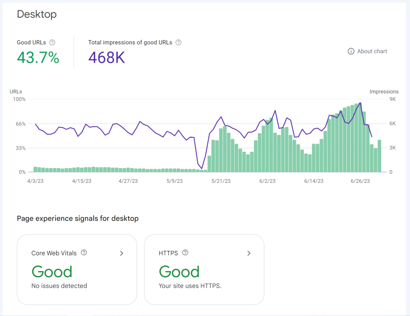Click the 5/21/23 date label on the chart
Image resolution: width=410 pixels, height=316 pixels.
tap(221, 181)
